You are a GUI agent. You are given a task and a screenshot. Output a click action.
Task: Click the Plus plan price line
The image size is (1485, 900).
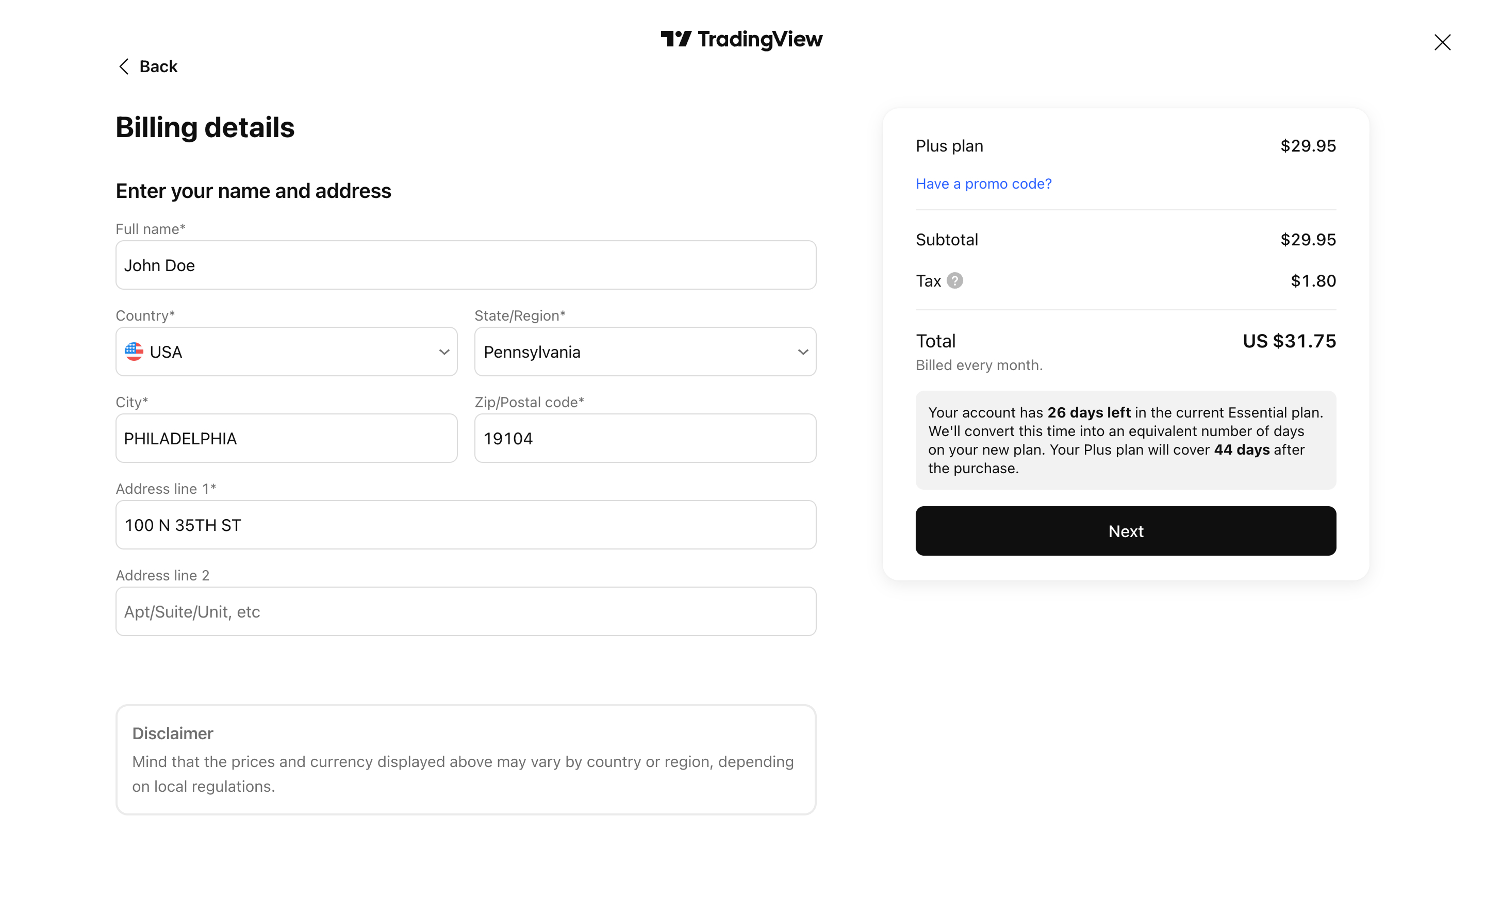[1126, 146]
